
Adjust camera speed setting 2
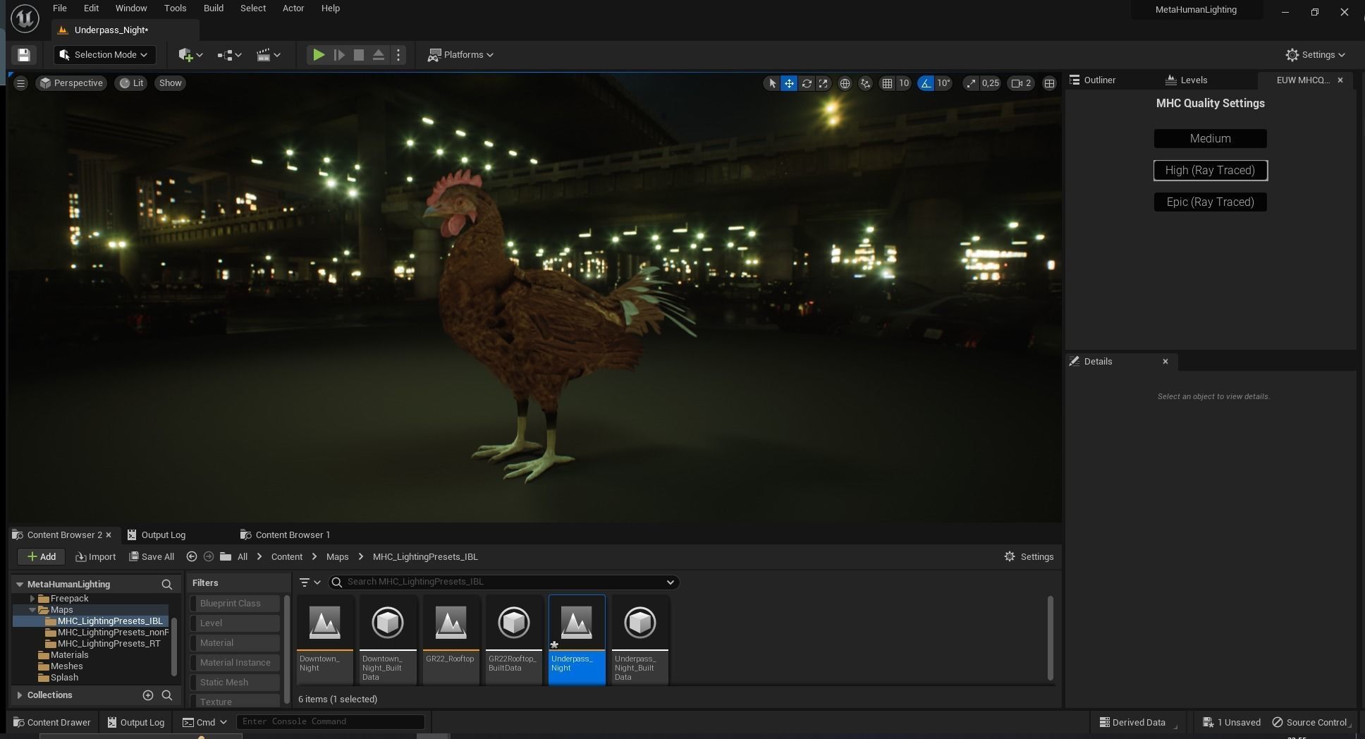click(1022, 83)
